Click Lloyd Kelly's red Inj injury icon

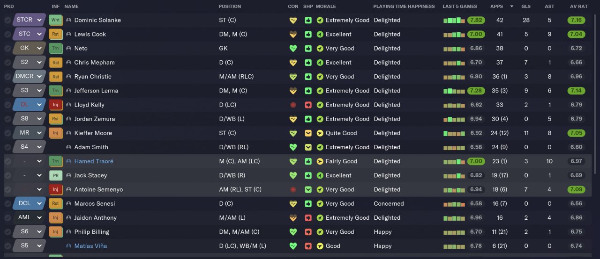(x=55, y=105)
